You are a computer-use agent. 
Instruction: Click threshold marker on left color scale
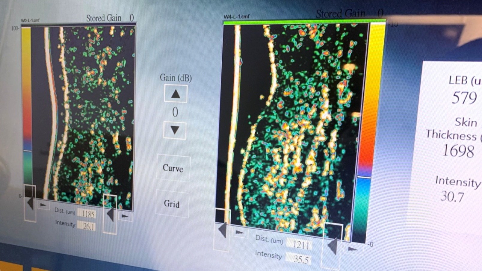pos(28,151)
